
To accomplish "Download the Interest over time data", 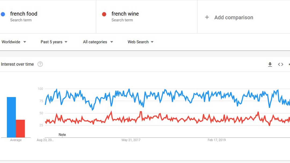I will pyautogui.click(x=270, y=64).
